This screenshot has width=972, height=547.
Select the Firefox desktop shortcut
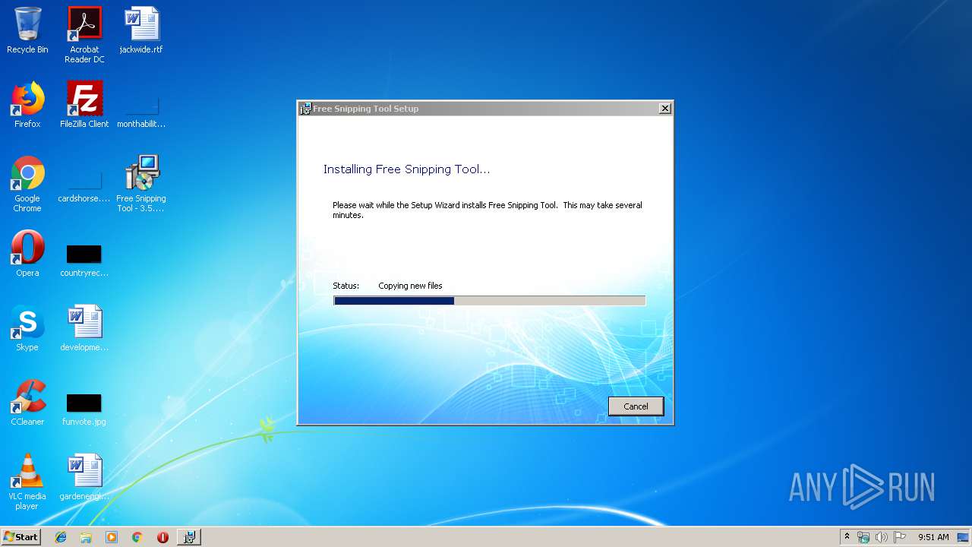[27, 106]
